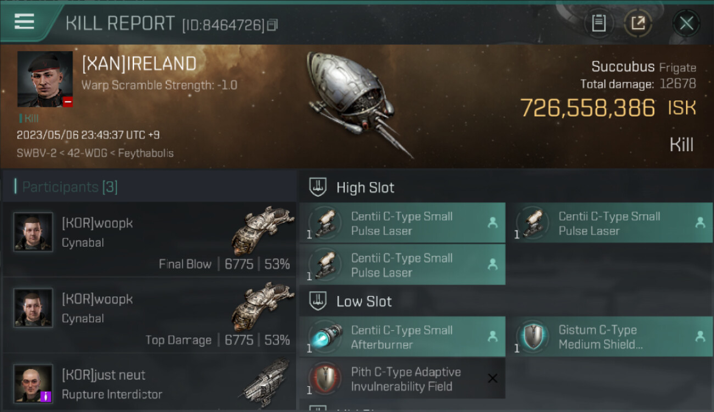Open the hamburger menu icon
The image size is (714, 412).
[x=24, y=21]
